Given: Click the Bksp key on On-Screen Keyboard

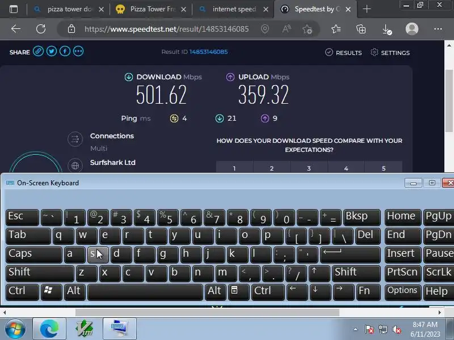Looking at the screenshot, I should click(x=361, y=218).
